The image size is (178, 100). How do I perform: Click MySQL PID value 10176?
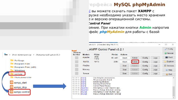point(97,62)
